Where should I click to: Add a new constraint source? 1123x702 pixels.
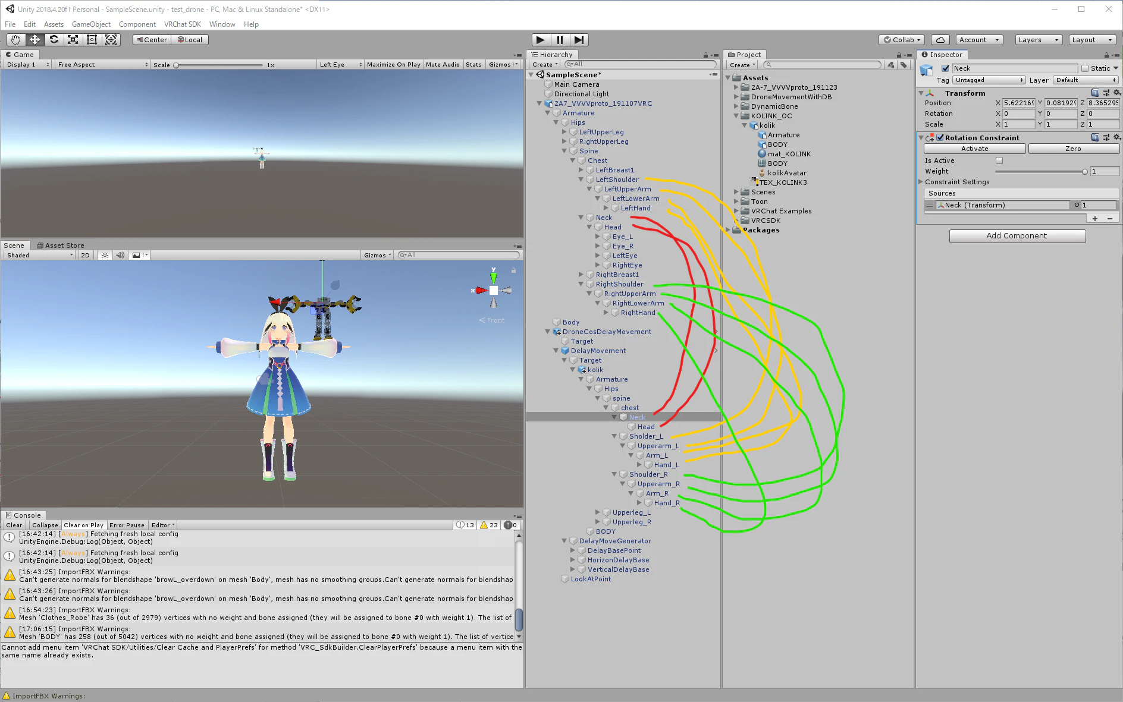click(1095, 219)
